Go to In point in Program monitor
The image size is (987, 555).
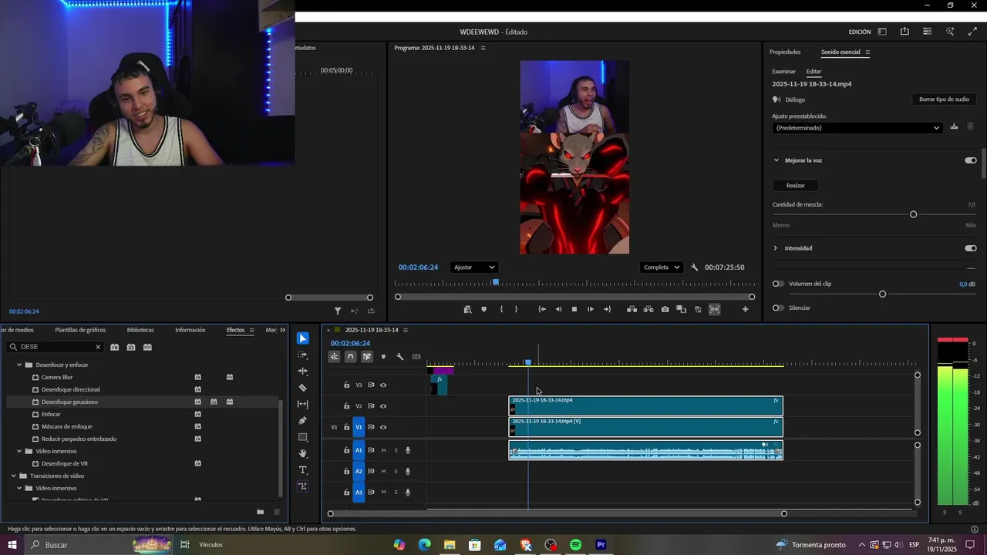[542, 309]
